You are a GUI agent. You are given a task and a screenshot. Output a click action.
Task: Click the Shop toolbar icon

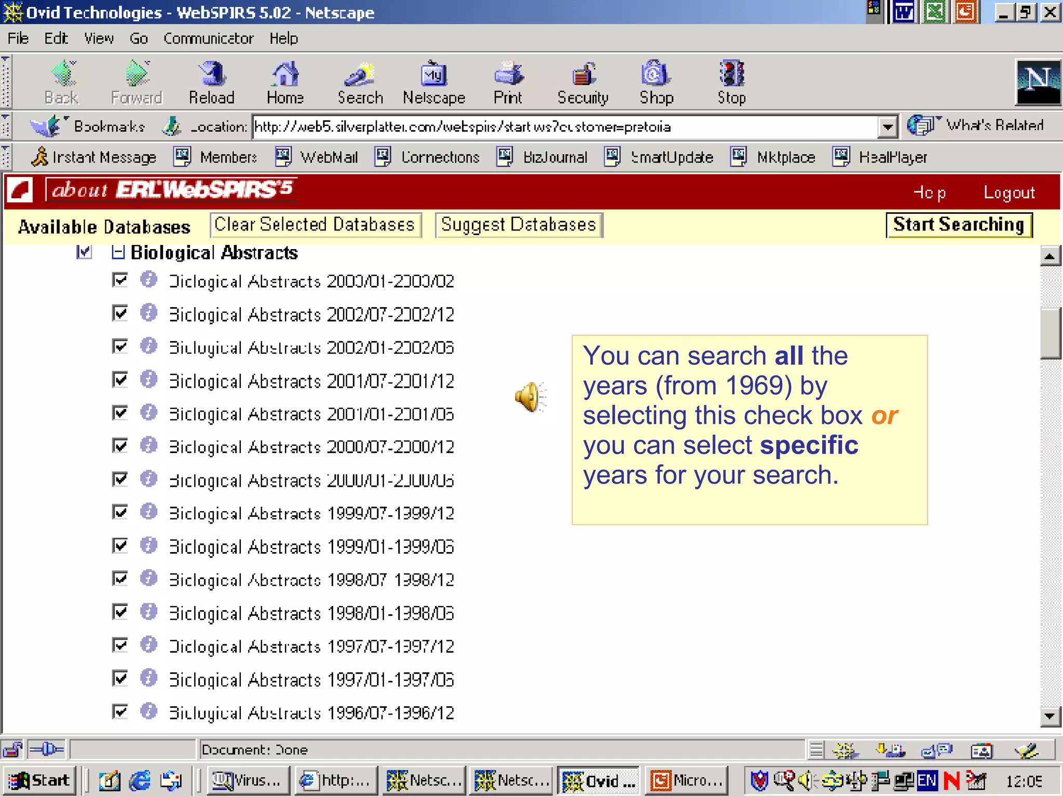click(x=656, y=74)
